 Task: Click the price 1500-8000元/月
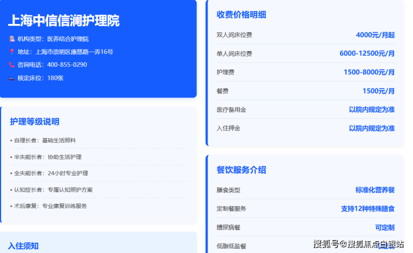pyautogui.click(x=369, y=72)
